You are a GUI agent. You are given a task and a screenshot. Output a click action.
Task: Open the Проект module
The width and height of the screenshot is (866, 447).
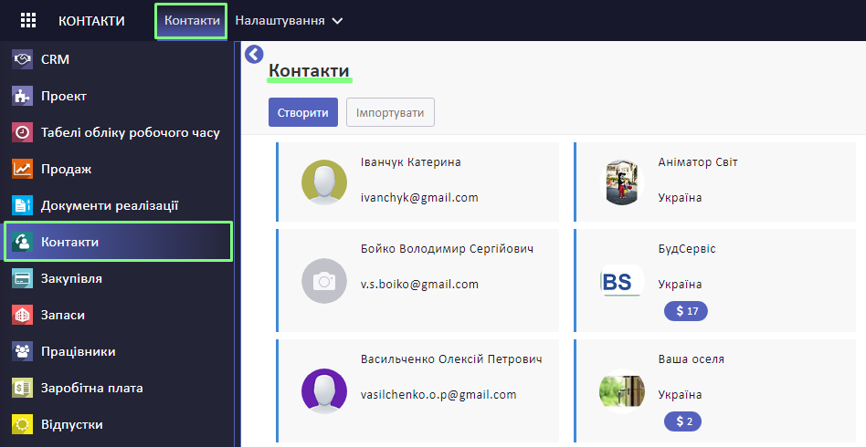[64, 96]
